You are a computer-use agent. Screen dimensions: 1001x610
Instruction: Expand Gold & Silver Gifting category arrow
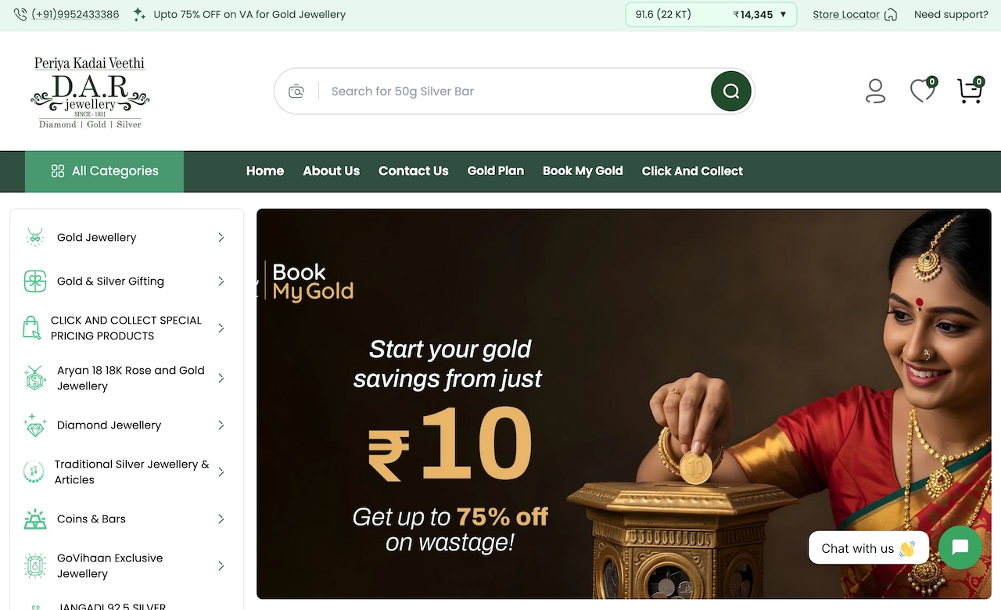(x=221, y=282)
